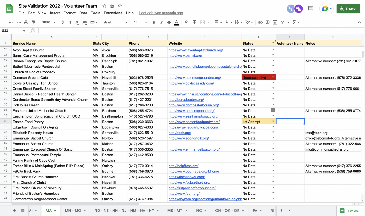Click the cloud document status icon
This screenshot has width=365, height=216.
pos(120,6)
